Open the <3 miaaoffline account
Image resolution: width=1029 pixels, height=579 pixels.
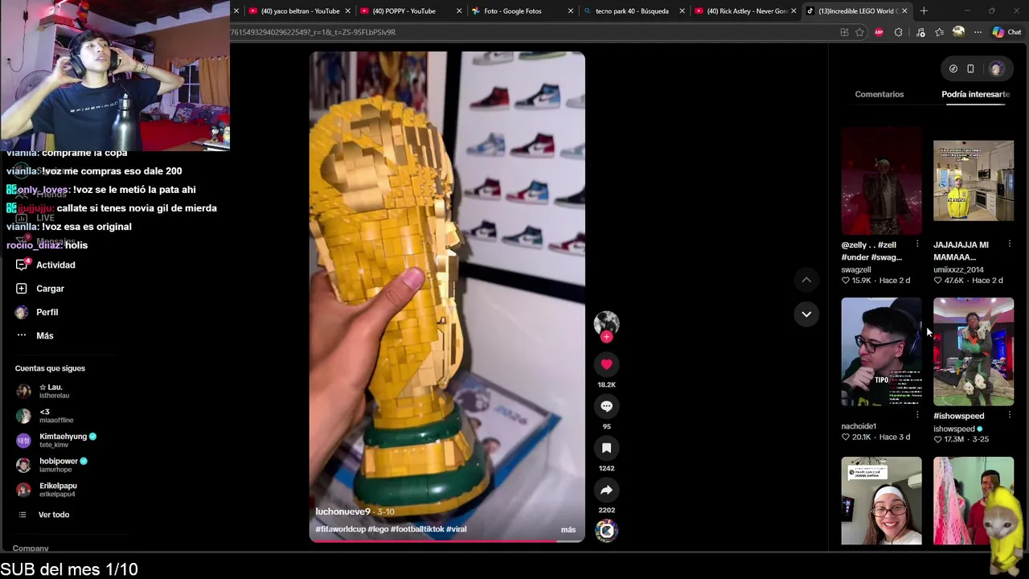click(45, 416)
